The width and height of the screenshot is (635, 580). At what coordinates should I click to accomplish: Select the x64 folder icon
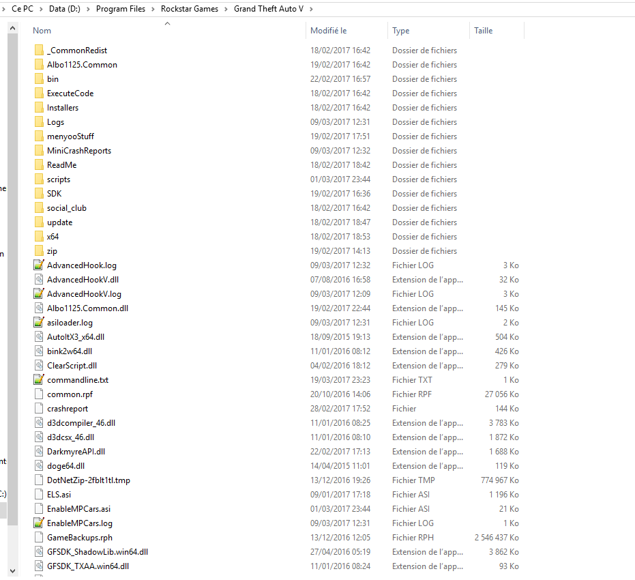(x=39, y=237)
